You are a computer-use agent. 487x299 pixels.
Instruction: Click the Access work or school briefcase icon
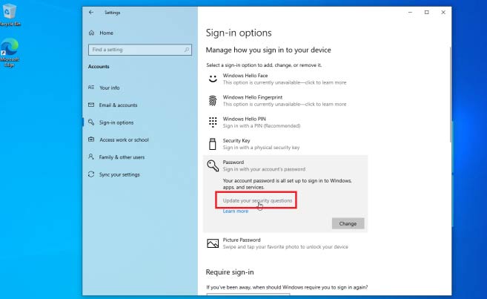(91, 139)
